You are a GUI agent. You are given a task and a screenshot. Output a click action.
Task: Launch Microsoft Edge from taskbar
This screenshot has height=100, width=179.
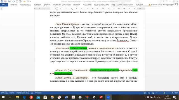coord(24,97)
